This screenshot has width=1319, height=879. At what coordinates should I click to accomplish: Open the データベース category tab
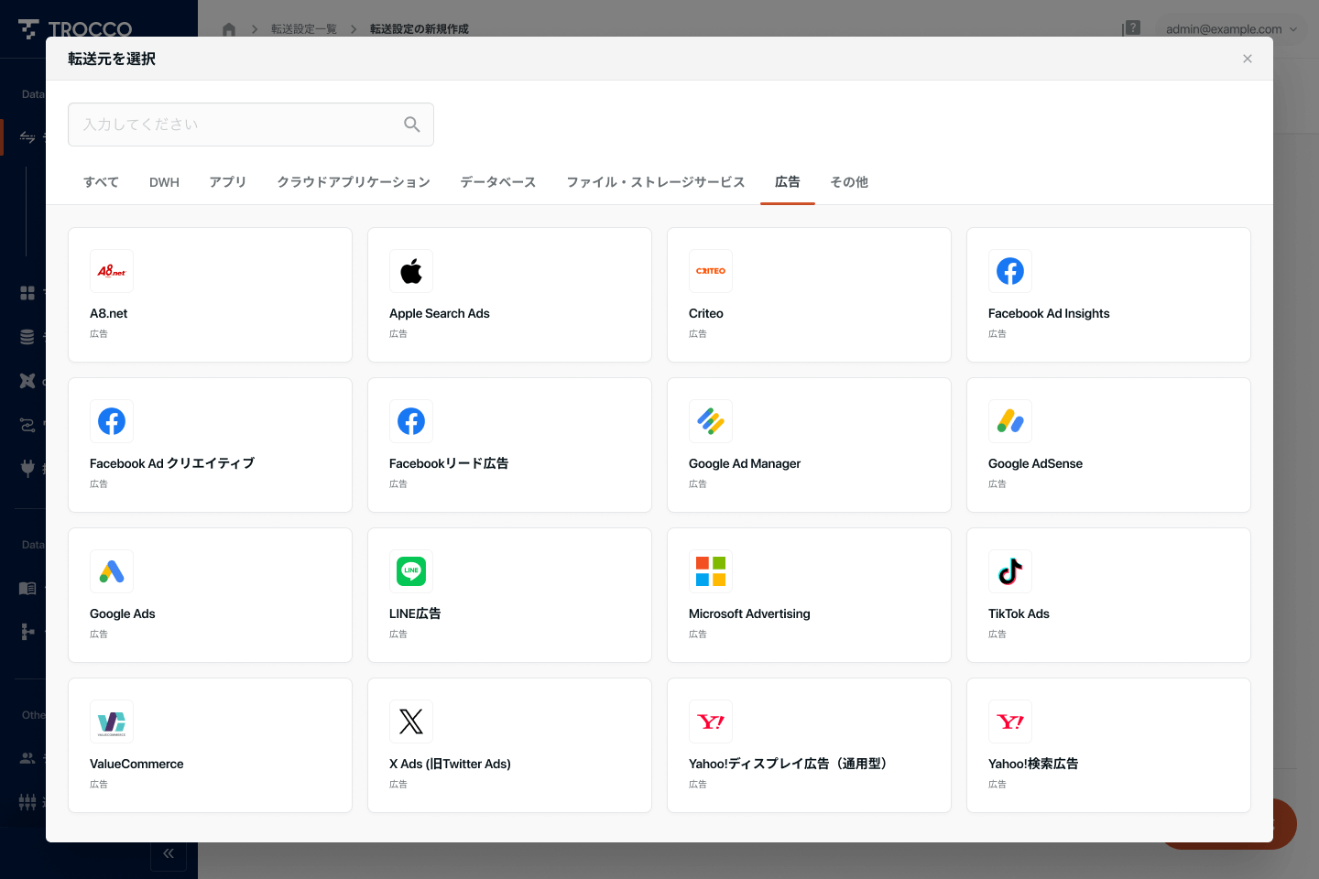coord(497,182)
